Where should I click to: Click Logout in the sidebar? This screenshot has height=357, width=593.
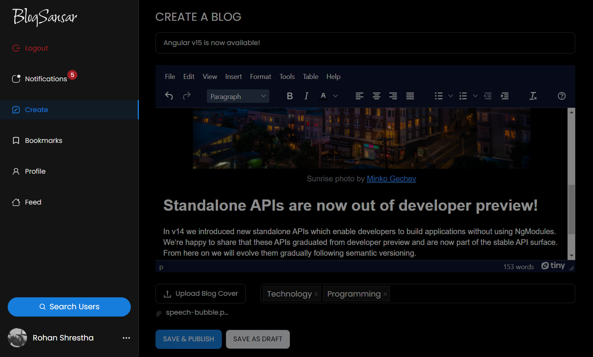tap(30, 48)
